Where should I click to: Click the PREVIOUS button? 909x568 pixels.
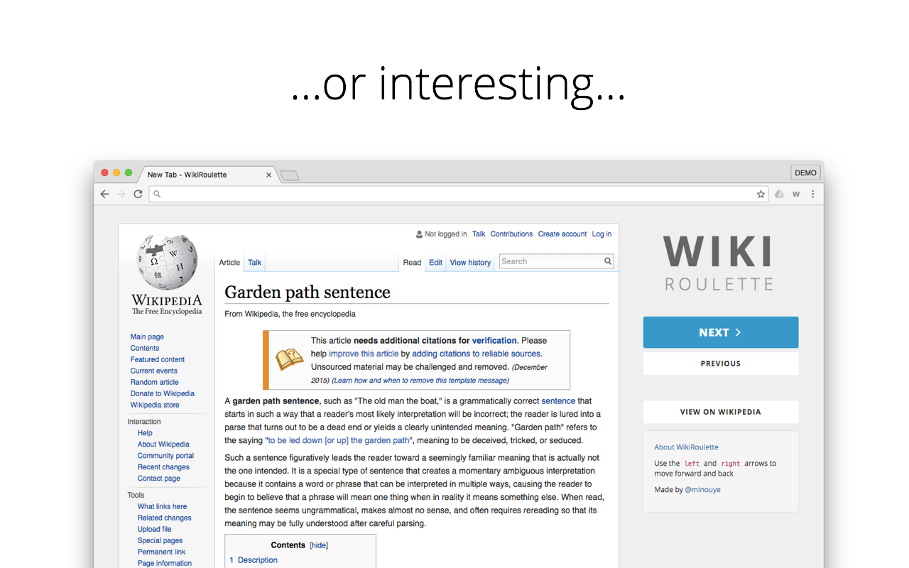pyautogui.click(x=720, y=363)
